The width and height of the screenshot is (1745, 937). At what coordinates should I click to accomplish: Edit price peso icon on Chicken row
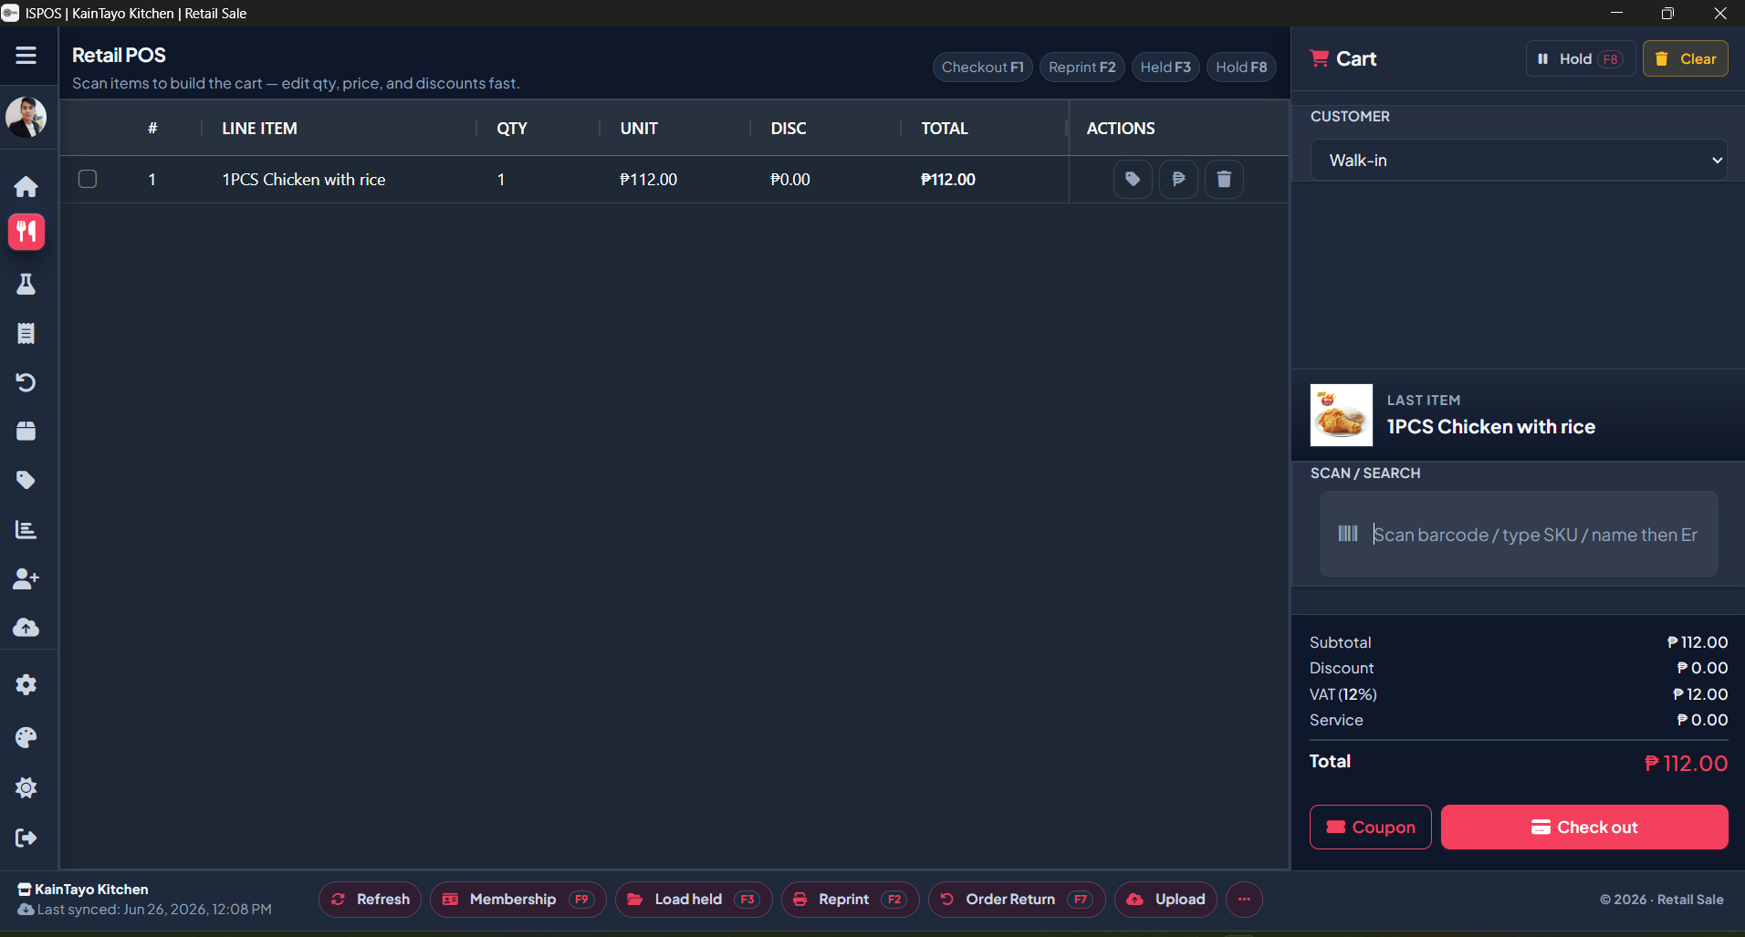click(x=1178, y=179)
